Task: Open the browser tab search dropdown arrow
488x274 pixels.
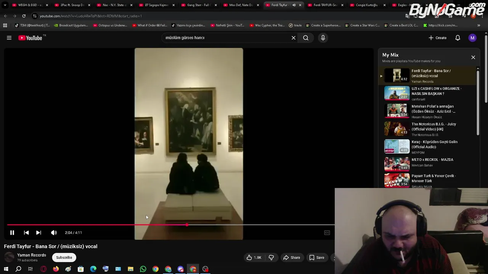Action: [x=5, y=5]
